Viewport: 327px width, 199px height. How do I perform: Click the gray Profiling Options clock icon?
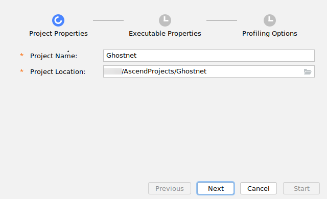coord(270,20)
